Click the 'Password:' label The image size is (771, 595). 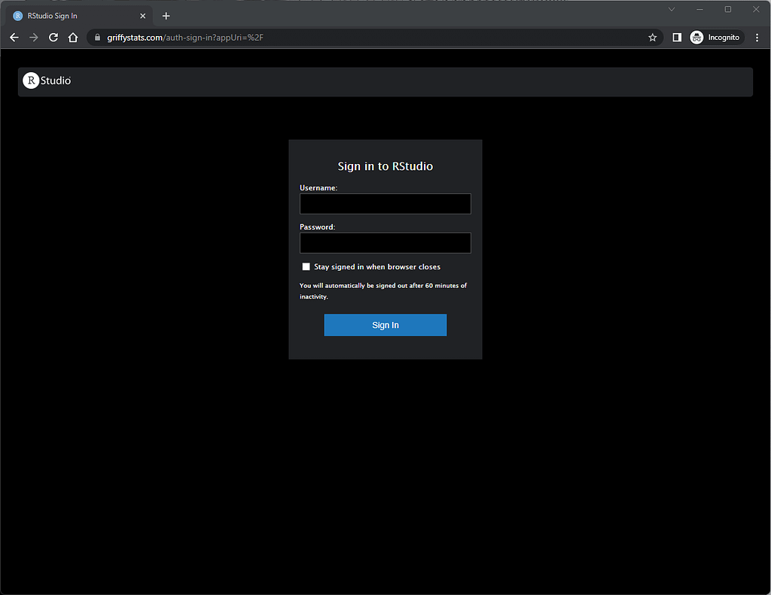(x=317, y=227)
